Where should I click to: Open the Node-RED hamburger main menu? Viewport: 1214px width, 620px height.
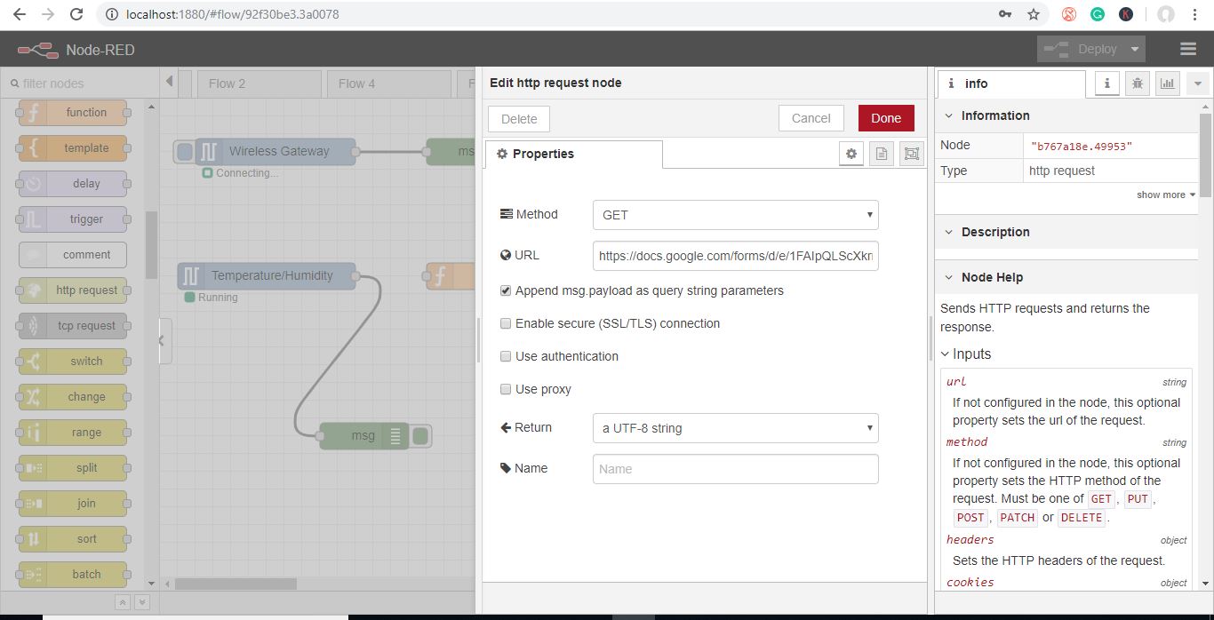(1187, 49)
